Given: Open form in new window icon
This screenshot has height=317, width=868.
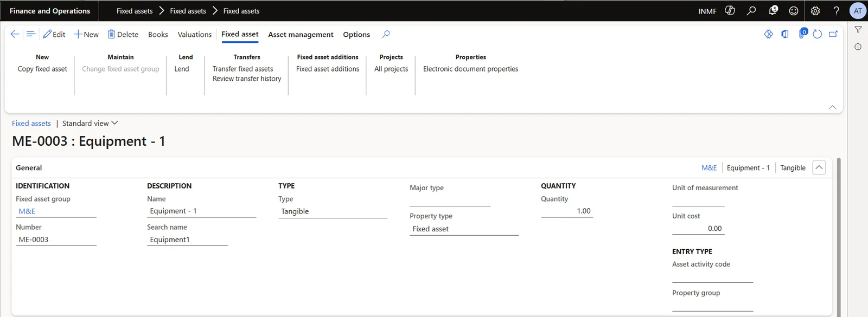Looking at the screenshot, I should click(x=833, y=34).
